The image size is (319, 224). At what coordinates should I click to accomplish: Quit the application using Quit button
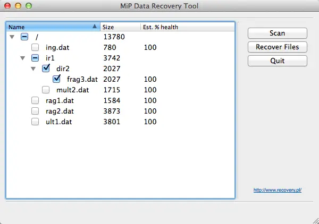tap(277, 61)
